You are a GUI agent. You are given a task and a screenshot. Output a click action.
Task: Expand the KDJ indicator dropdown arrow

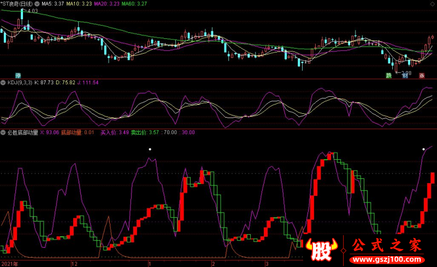tap(3, 83)
